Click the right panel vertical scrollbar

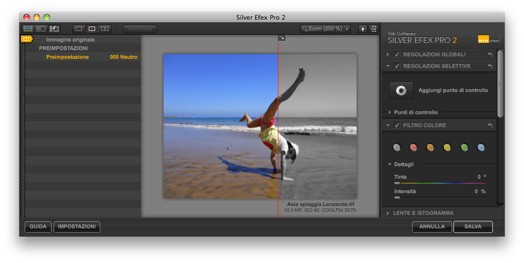point(500,84)
